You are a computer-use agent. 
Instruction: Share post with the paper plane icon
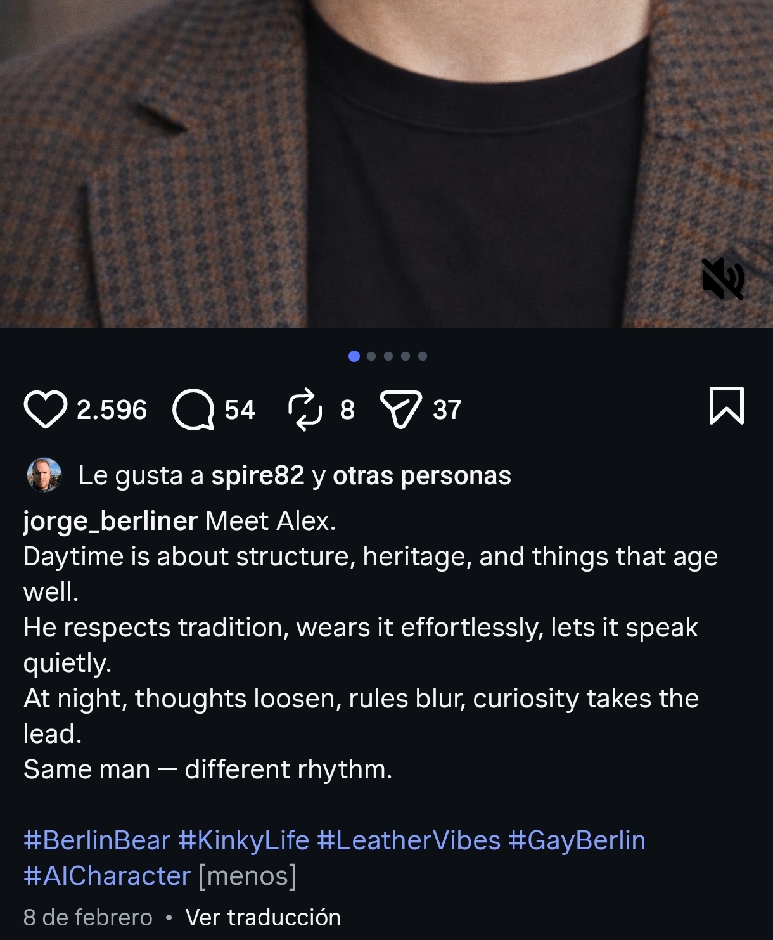coord(400,409)
